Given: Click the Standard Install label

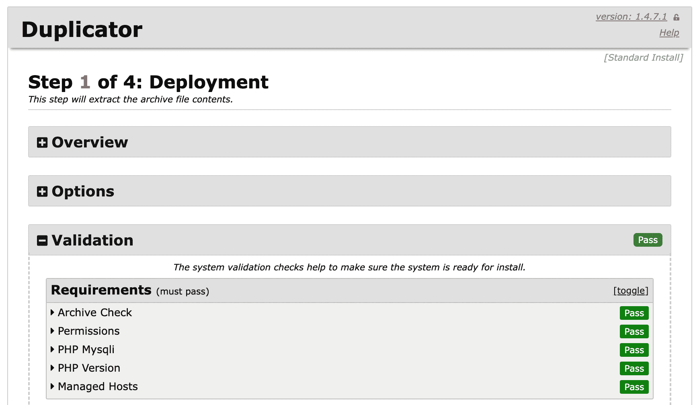Looking at the screenshot, I should click(x=643, y=57).
